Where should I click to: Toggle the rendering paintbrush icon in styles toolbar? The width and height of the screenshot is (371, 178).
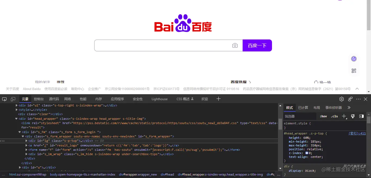point(353,116)
